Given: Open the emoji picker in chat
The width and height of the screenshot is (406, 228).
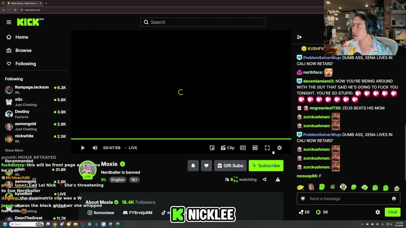Looking at the screenshot, I should click(x=394, y=199).
